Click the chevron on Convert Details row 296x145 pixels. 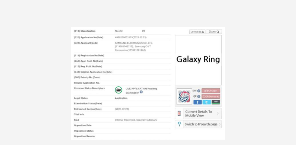[218, 113]
